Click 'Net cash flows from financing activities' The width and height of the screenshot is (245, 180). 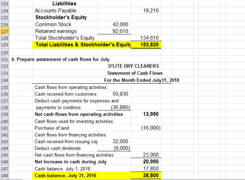click(74, 155)
